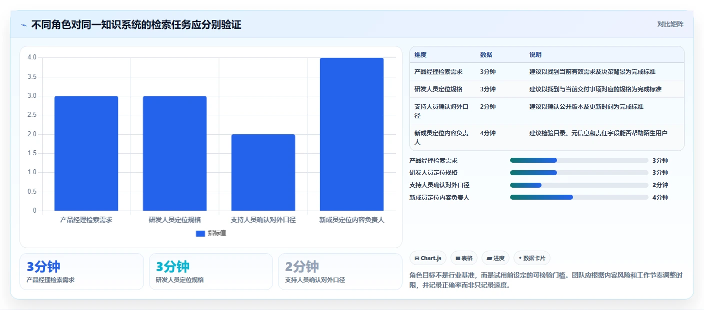Click description 建议以找到与当前交付事项对应的规格为完成标准

coord(595,89)
